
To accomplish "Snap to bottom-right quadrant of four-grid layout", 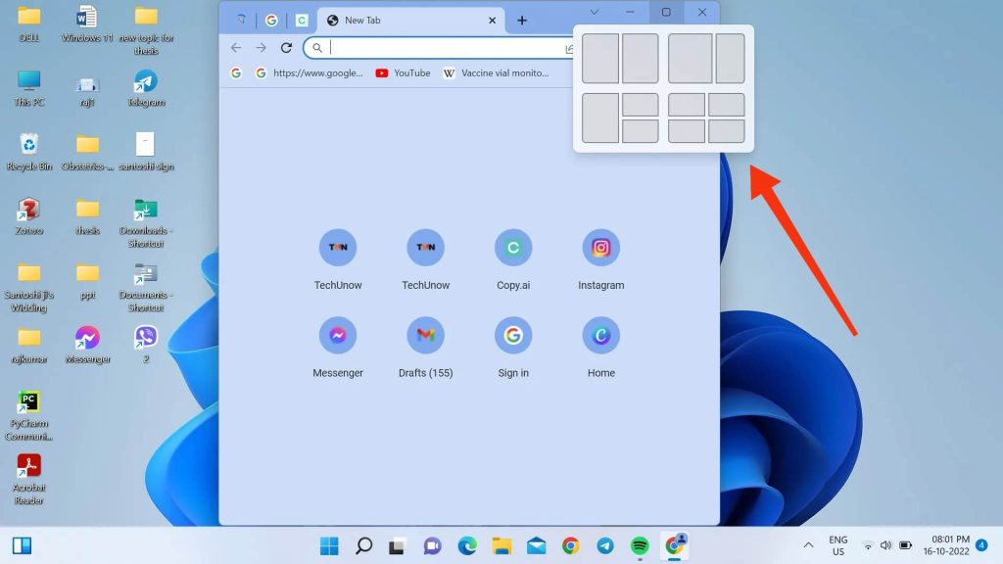I will tap(727, 131).
